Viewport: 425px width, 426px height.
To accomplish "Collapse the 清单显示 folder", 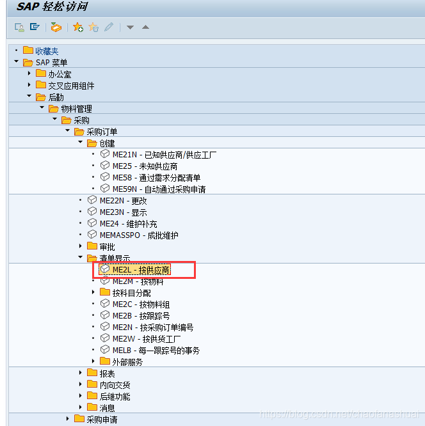I will (80, 257).
